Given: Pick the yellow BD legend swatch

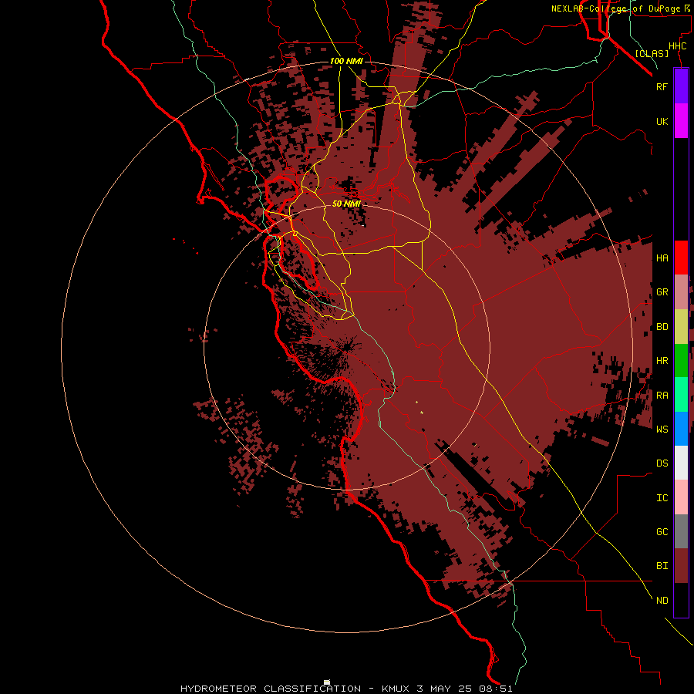Looking at the screenshot, I should (x=681, y=327).
